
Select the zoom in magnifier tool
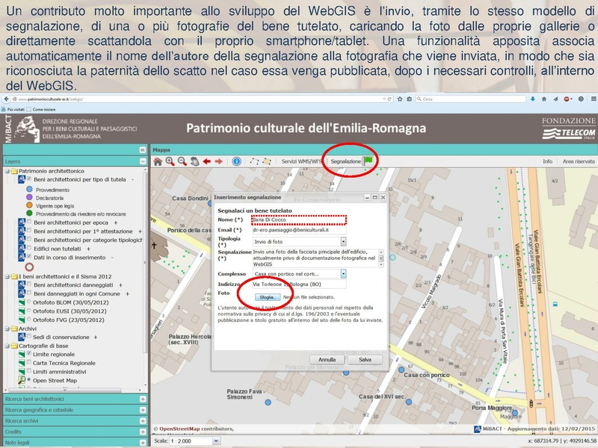point(170,159)
